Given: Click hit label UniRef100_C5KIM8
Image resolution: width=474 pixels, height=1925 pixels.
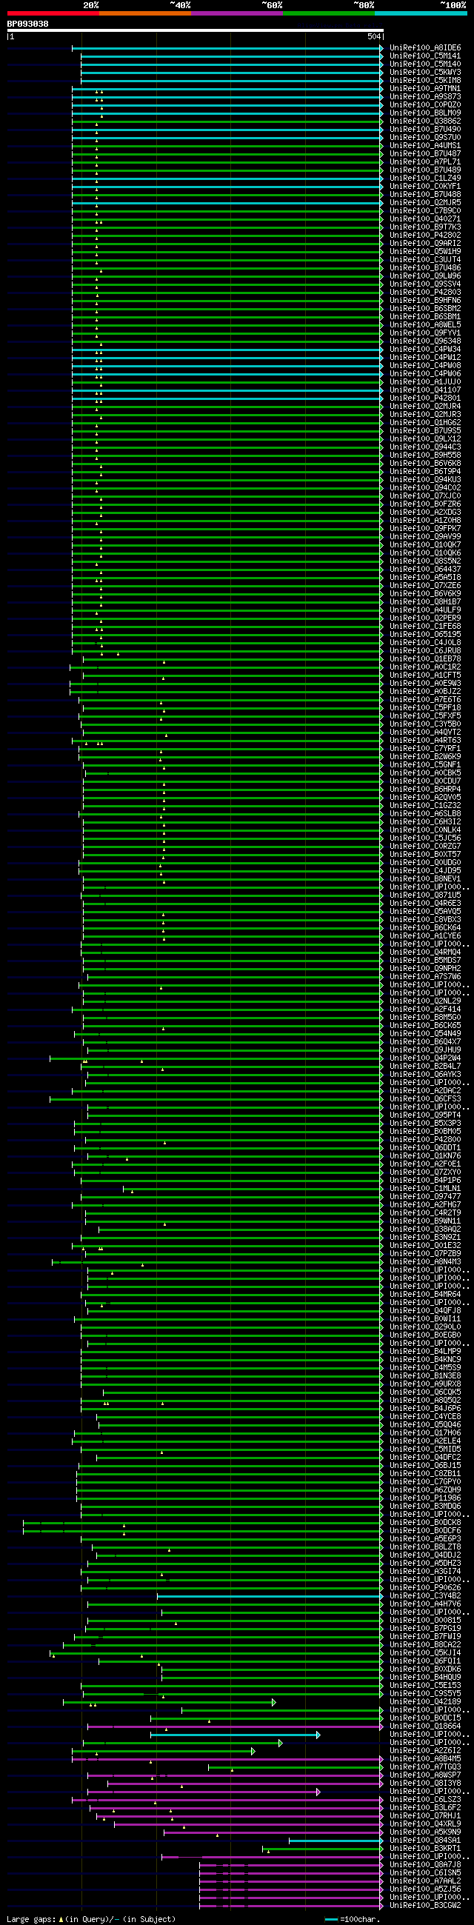Looking at the screenshot, I should [425, 81].
